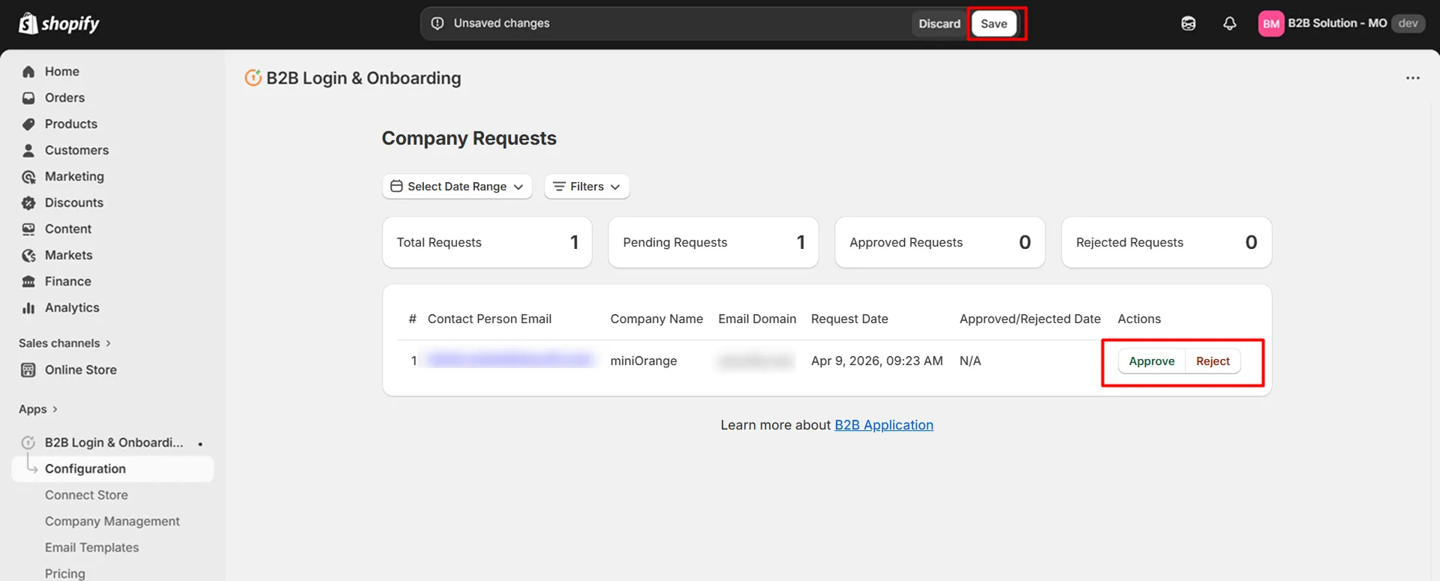Click the B2B Login & Onboarding header icon
The width and height of the screenshot is (1440, 581).
coord(253,78)
